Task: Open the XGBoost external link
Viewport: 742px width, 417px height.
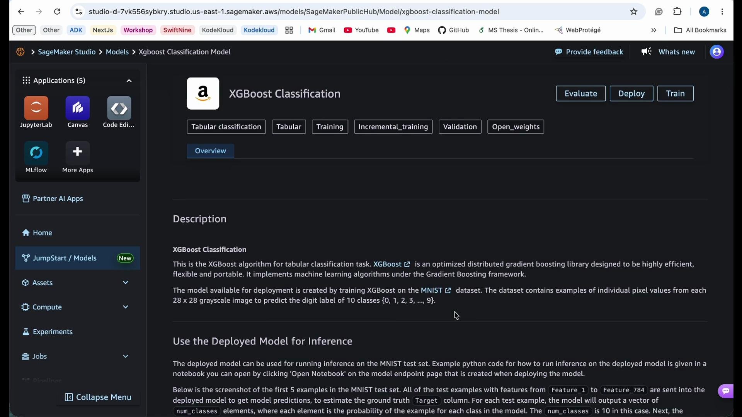Action: click(391, 264)
